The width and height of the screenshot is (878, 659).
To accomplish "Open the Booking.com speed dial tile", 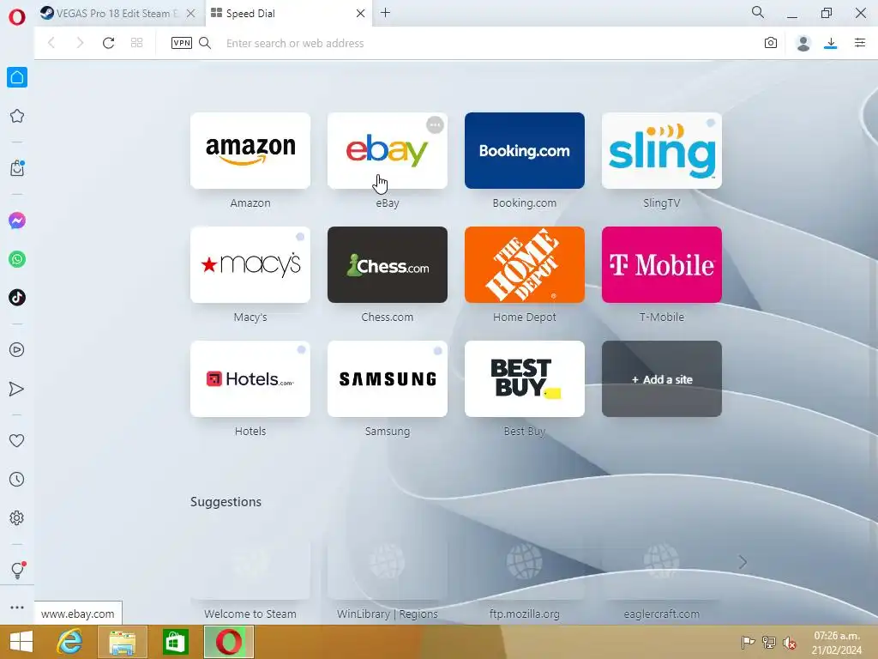I will [x=525, y=150].
